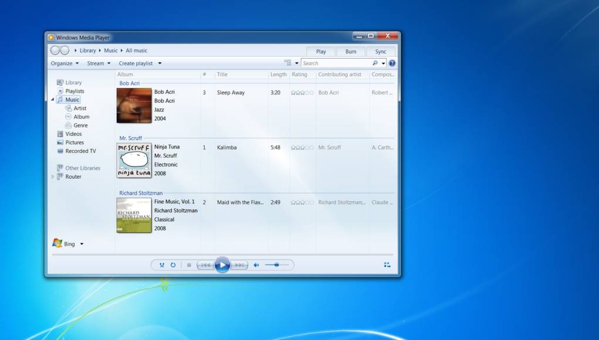Viewport: 599px width, 340px height.
Task: Open the Organize dropdown menu
Action: 64,63
